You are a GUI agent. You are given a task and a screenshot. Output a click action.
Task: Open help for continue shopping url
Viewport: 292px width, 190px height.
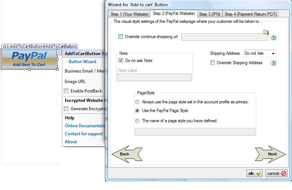tap(273, 37)
